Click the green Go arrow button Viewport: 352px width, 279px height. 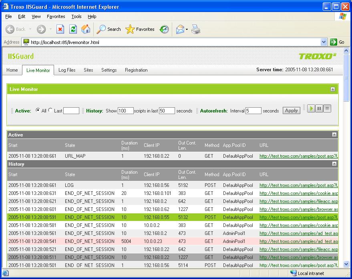tap(333, 42)
